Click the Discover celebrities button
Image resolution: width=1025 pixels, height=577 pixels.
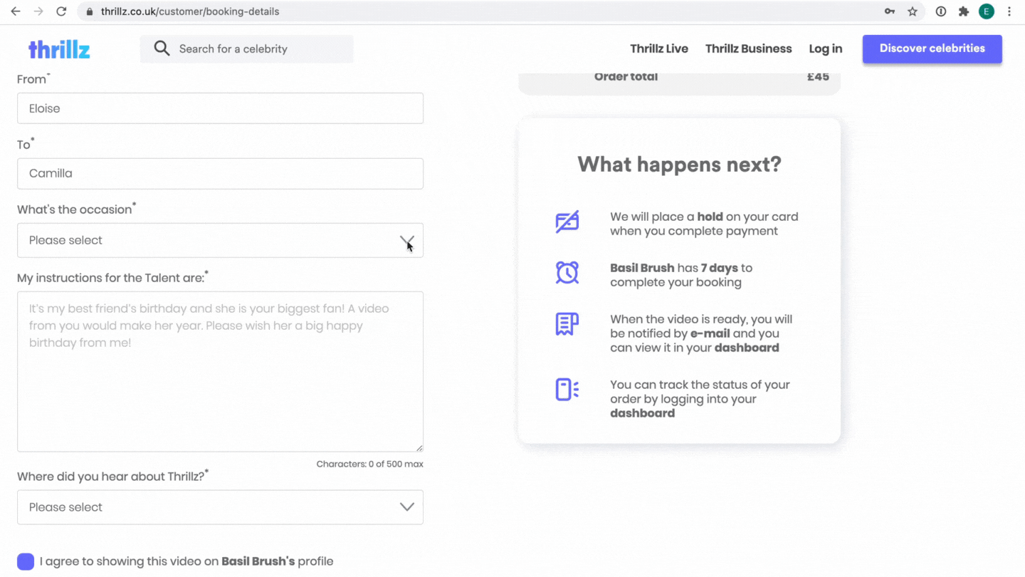(x=932, y=49)
